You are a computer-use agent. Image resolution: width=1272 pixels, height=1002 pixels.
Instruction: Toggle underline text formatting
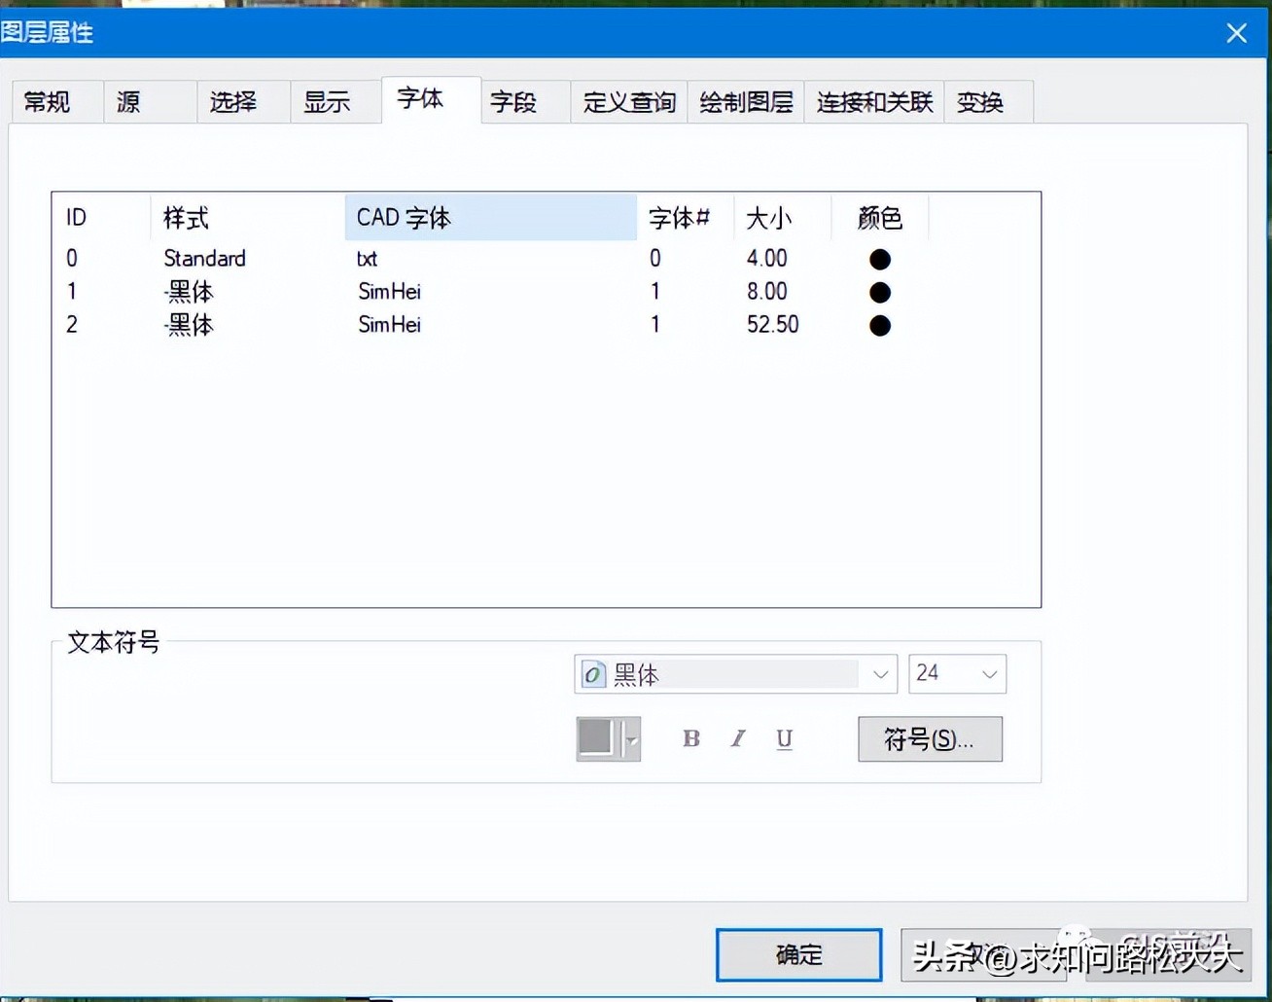784,739
